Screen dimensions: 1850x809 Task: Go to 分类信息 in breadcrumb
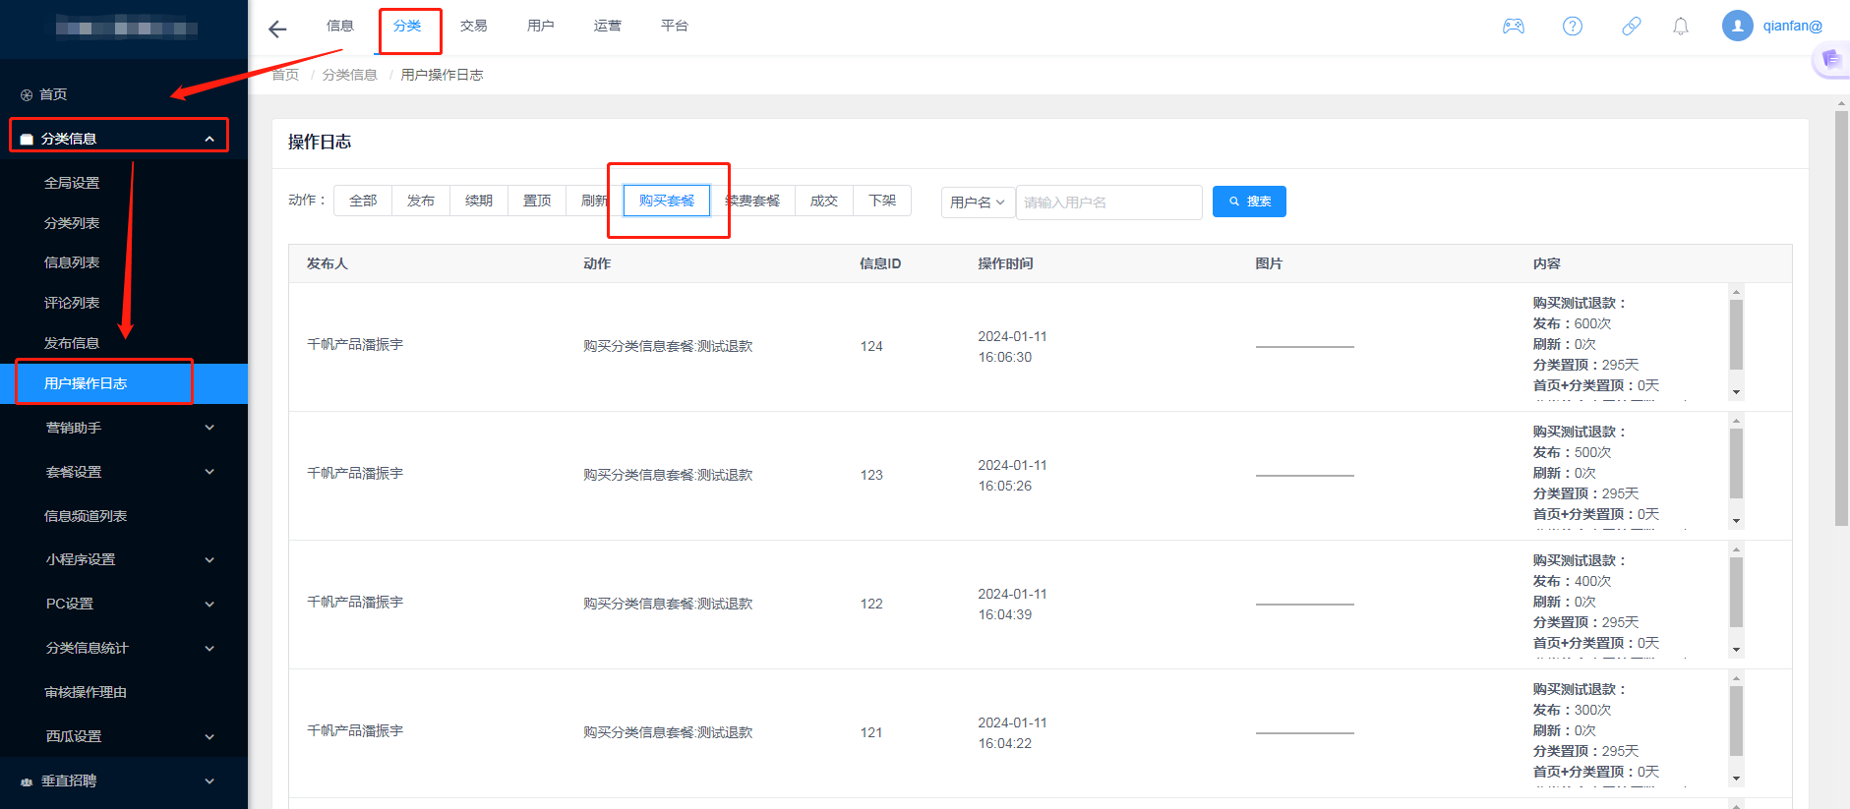[x=350, y=75]
